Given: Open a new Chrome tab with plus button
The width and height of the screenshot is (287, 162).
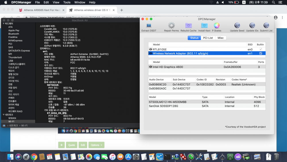Looking at the screenshot, I should point(121,10).
